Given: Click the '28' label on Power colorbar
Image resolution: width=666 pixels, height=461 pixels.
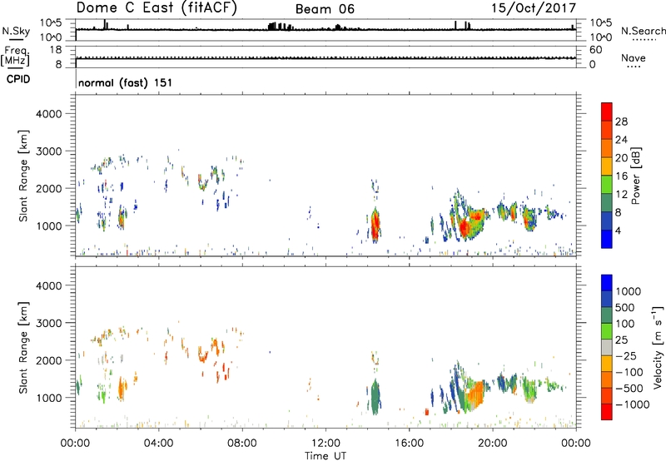Looking at the screenshot, I should click(x=621, y=121).
